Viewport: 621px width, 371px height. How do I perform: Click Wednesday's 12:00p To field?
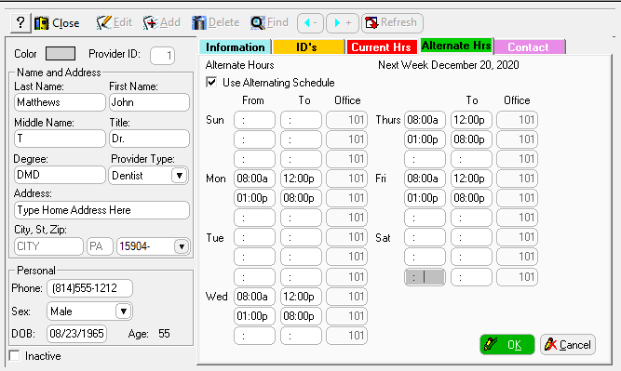click(301, 297)
